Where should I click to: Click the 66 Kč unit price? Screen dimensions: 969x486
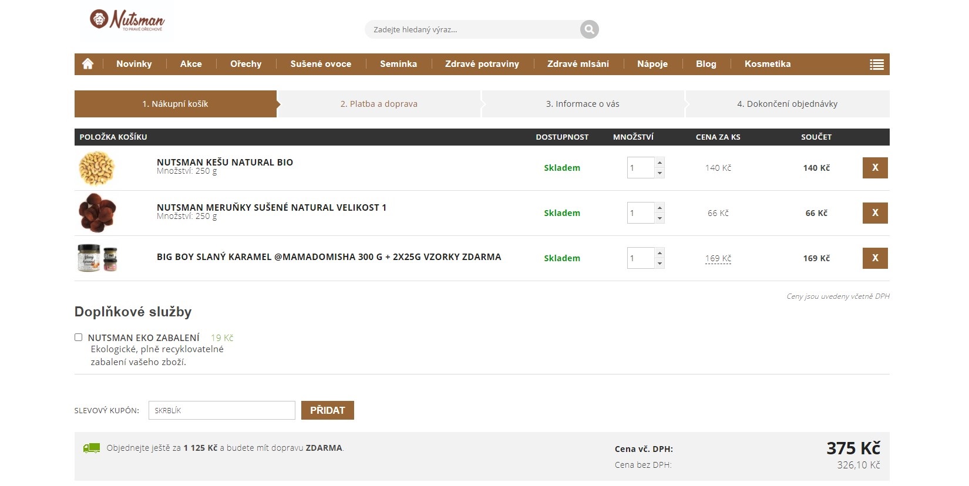coord(718,213)
